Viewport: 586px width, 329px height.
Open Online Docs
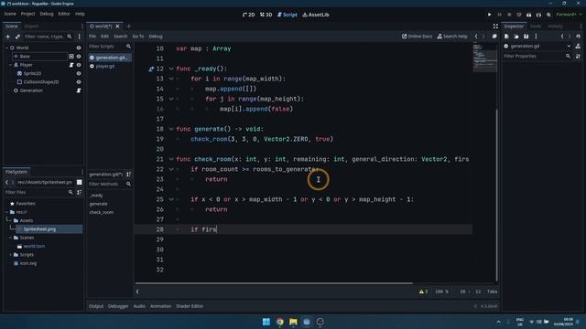(417, 37)
